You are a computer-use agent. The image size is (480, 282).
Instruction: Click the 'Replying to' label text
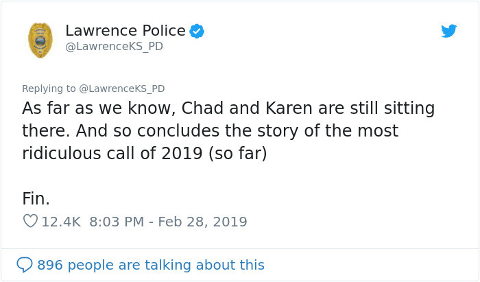pos(49,89)
